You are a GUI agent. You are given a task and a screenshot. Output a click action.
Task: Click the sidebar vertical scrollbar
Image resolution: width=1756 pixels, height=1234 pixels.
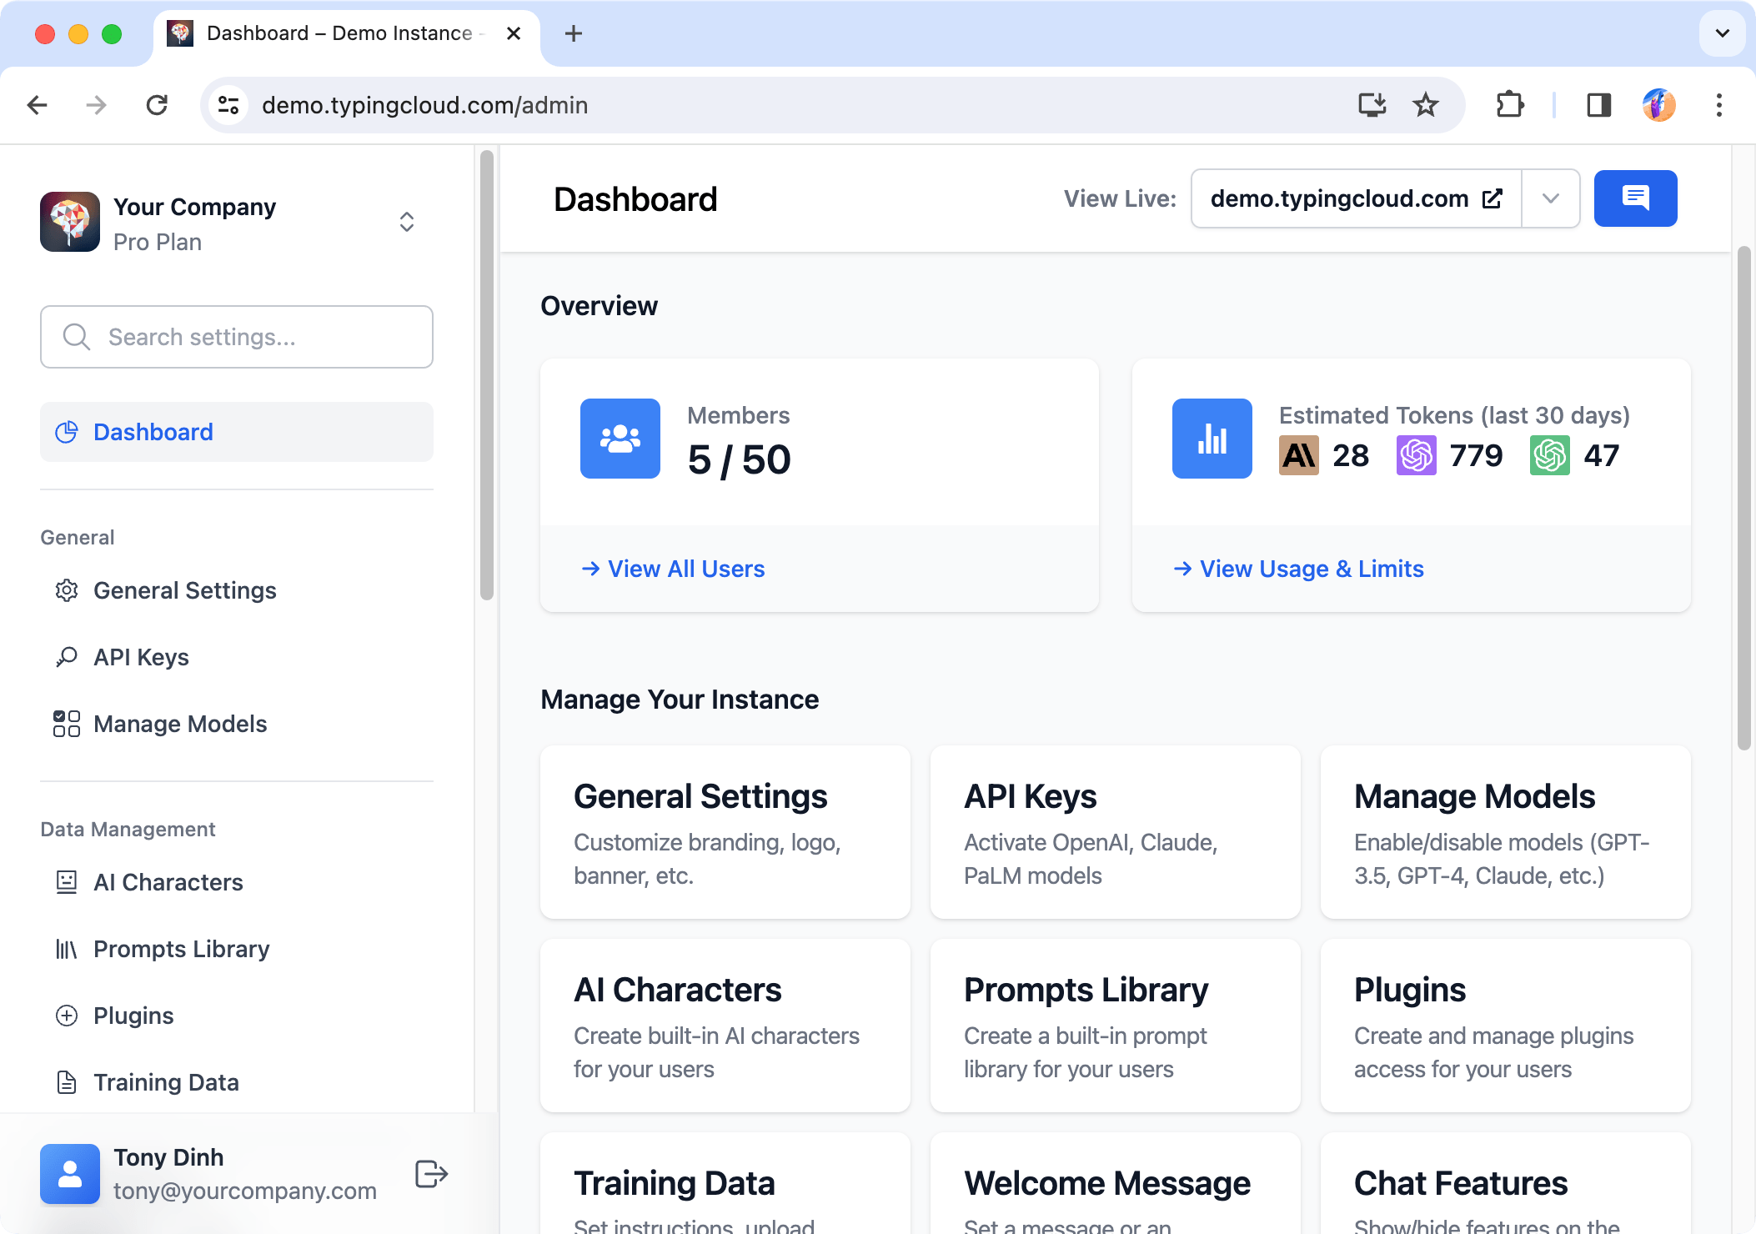(x=487, y=375)
